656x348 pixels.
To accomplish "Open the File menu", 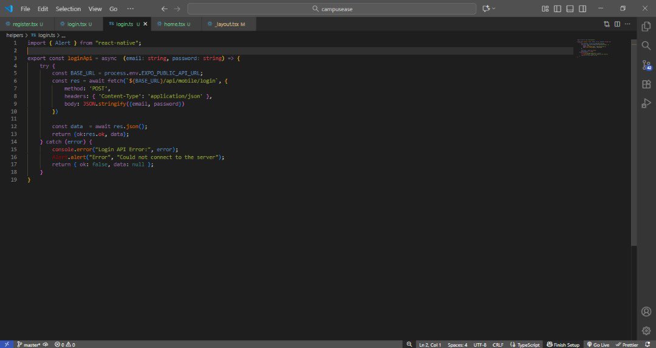I will point(25,9).
